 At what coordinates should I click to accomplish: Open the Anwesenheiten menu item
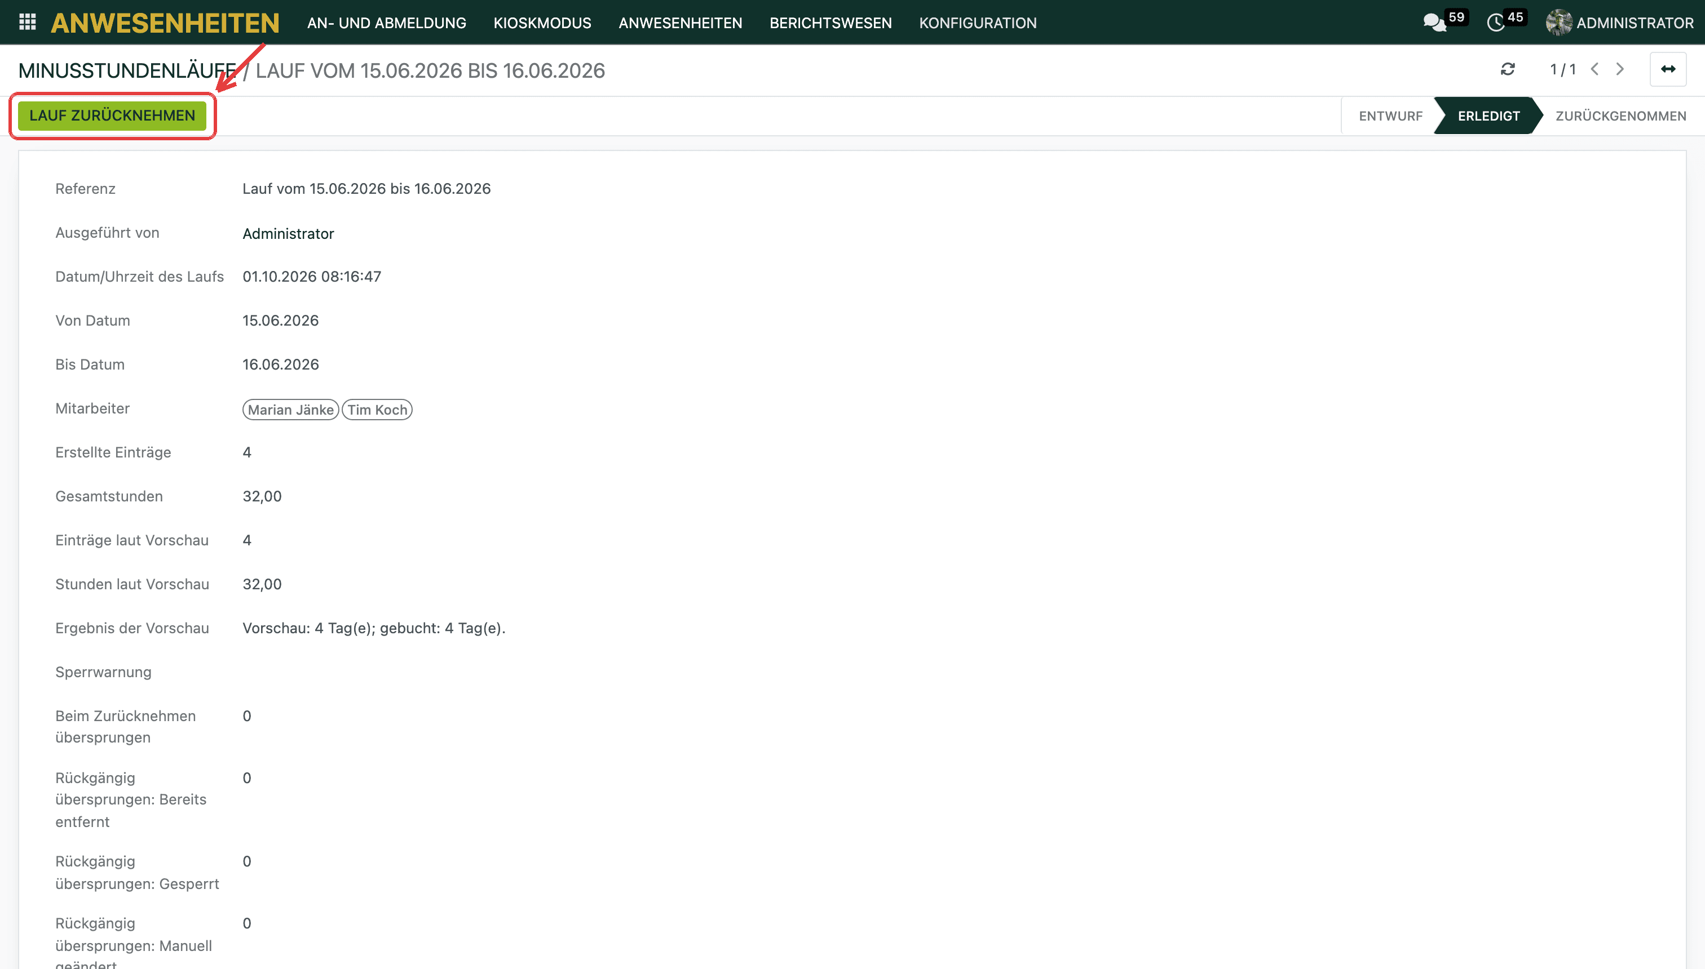[x=680, y=23]
